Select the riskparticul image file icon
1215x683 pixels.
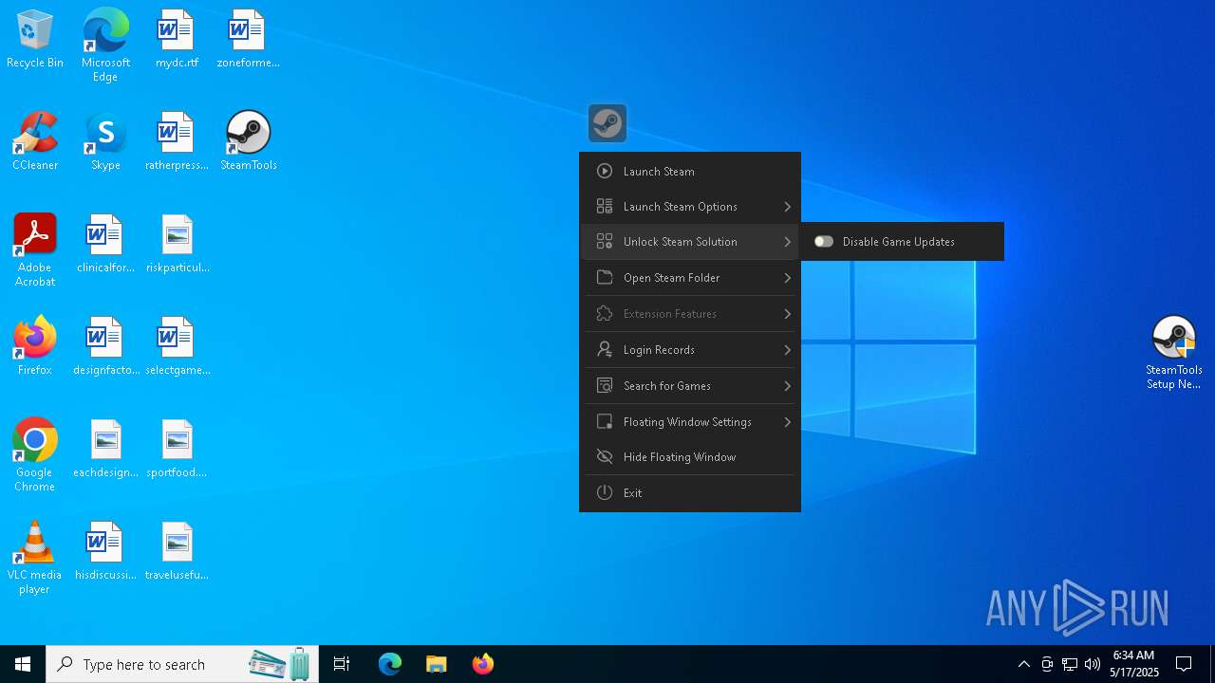click(178, 244)
